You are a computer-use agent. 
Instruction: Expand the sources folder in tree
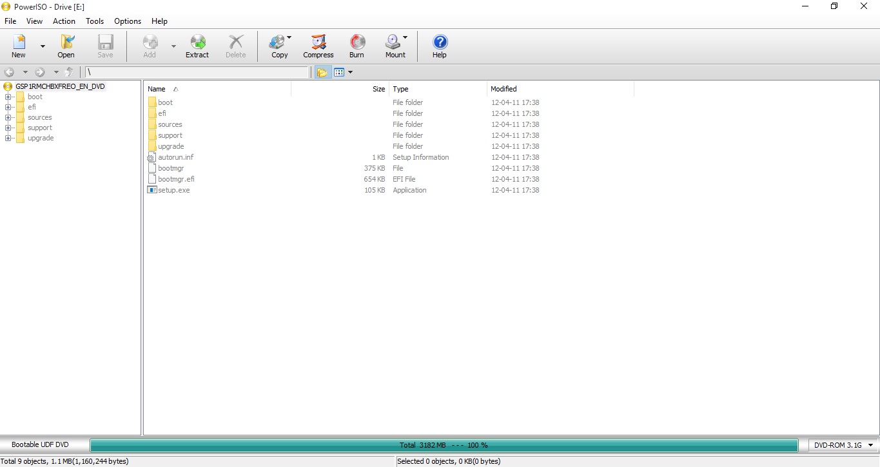(8, 117)
